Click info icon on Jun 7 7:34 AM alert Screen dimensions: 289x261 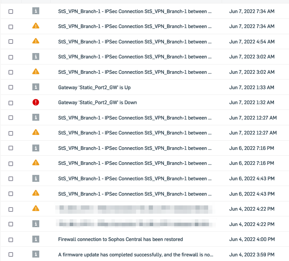pos(36,11)
